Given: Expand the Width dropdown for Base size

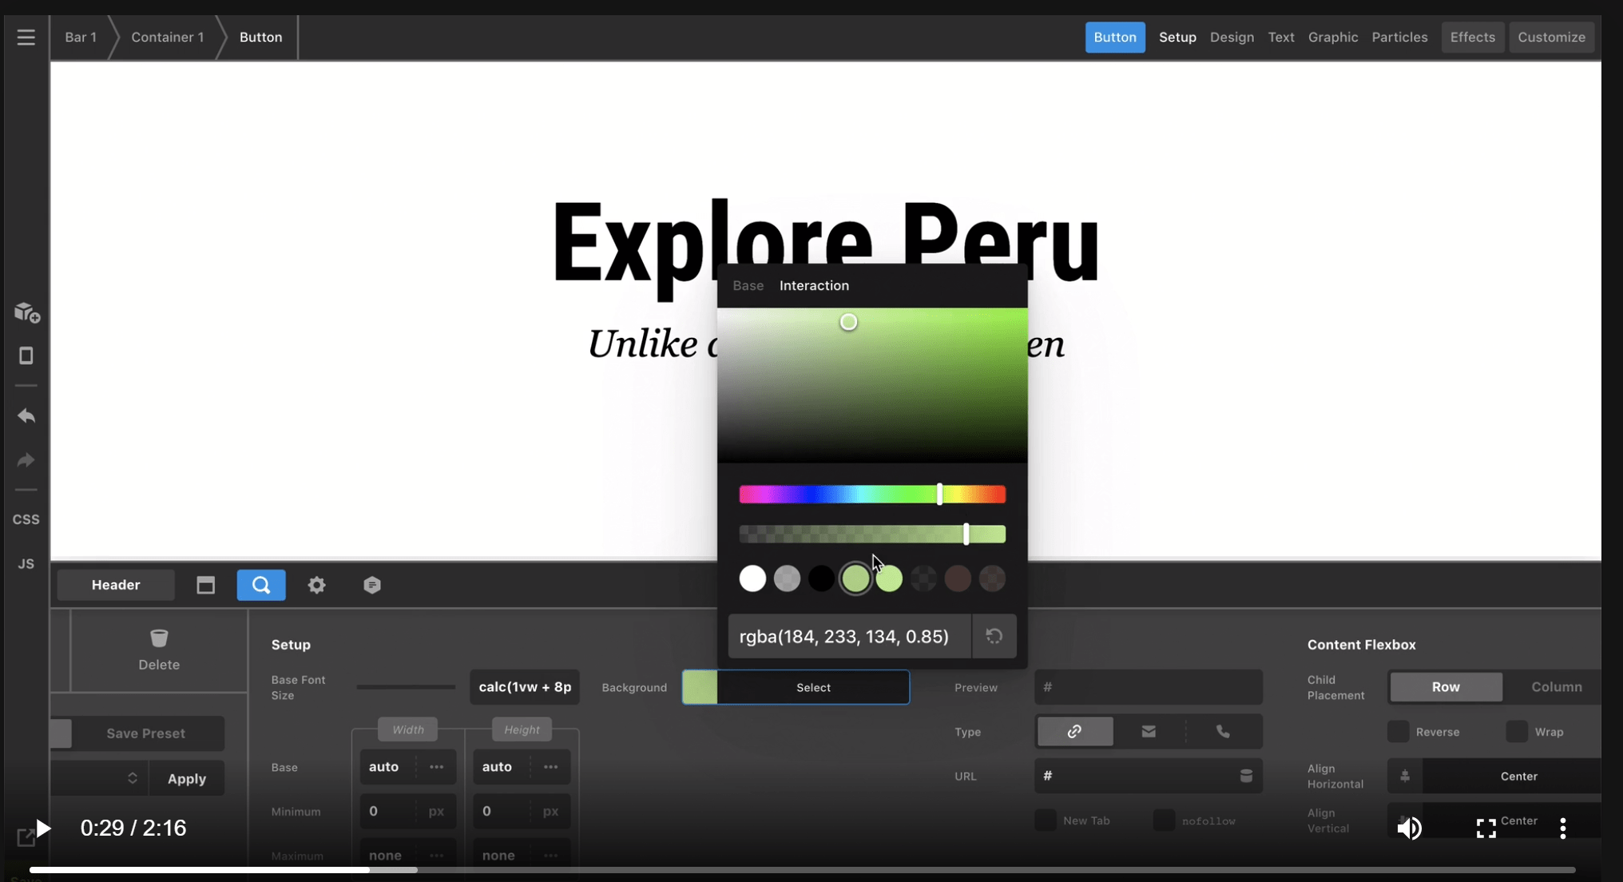Looking at the screenshot, I should 435,766.
